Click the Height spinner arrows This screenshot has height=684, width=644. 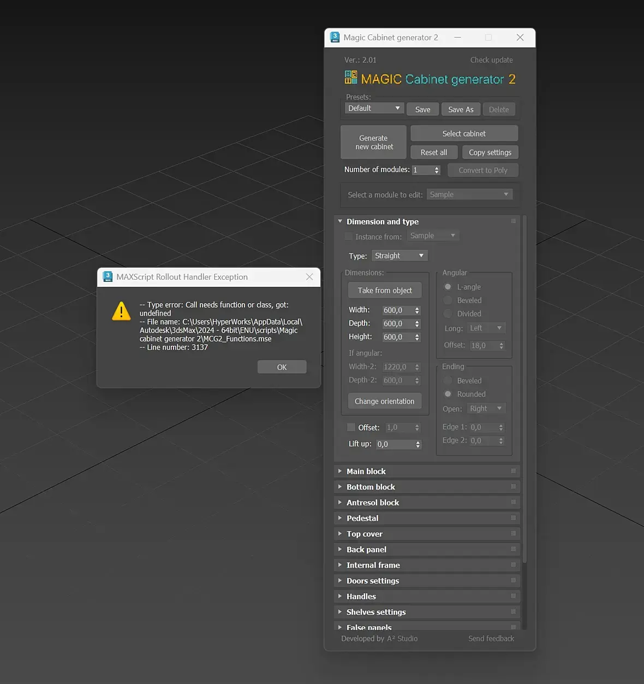[417, 337]
